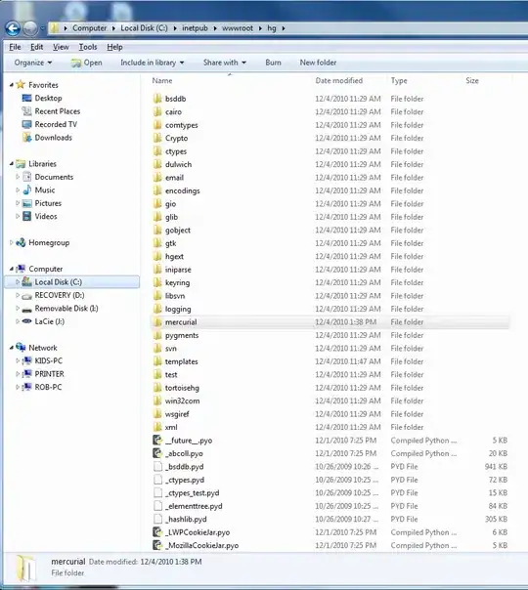Click the New folder button
The image size is (528, 590).
[x=318, y=63]
